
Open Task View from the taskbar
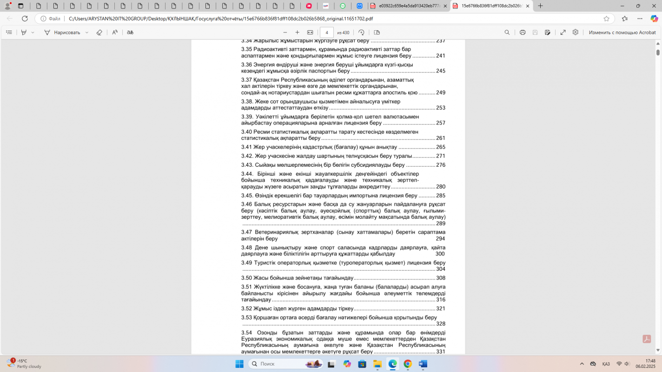click(331, 364)
